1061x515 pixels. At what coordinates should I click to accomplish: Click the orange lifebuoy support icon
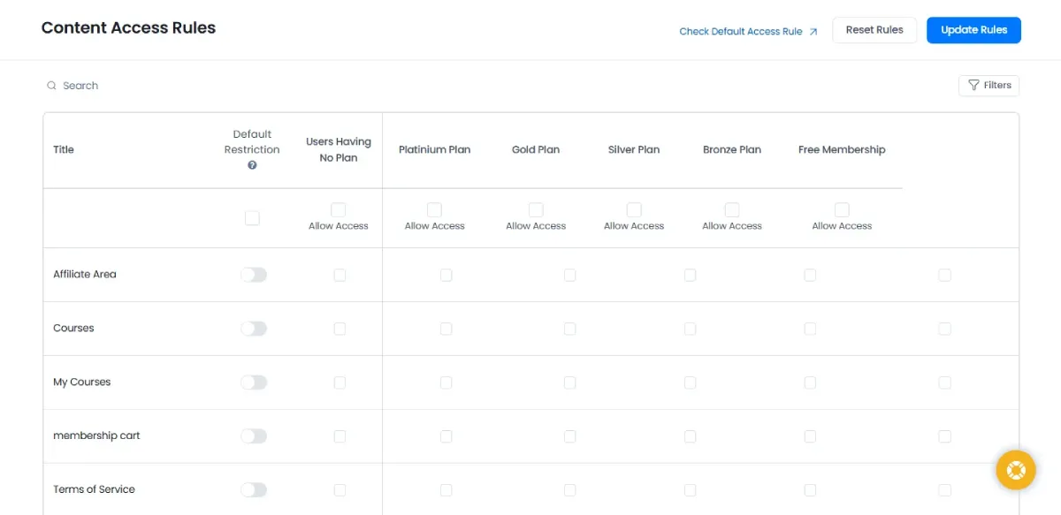pyautogui.click(x=1016, y=470)
